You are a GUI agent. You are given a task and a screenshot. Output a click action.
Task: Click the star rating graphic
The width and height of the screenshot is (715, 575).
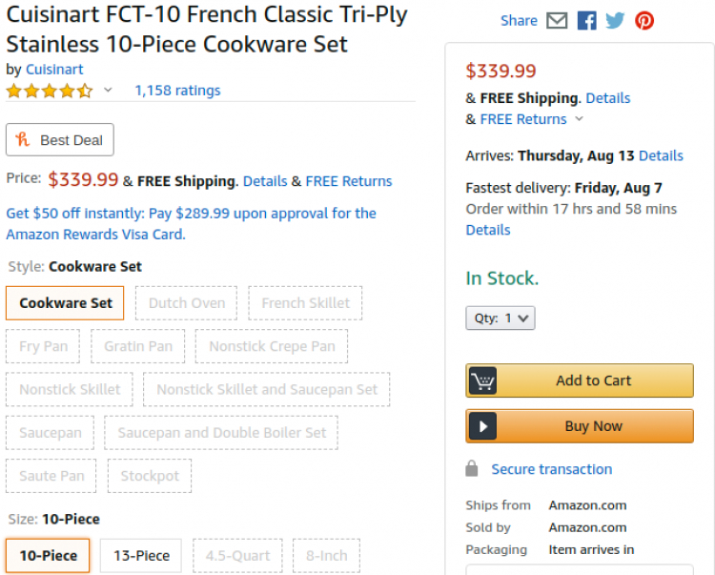click(50, 91)
